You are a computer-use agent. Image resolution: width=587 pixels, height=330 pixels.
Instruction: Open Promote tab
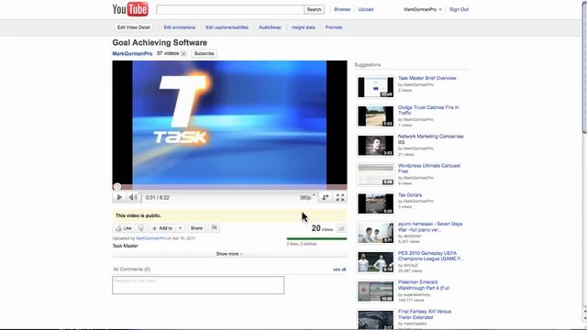(x=334, y=27)
